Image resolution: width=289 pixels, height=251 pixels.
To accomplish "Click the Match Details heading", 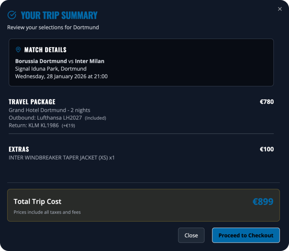I will (x=45, y=50).
